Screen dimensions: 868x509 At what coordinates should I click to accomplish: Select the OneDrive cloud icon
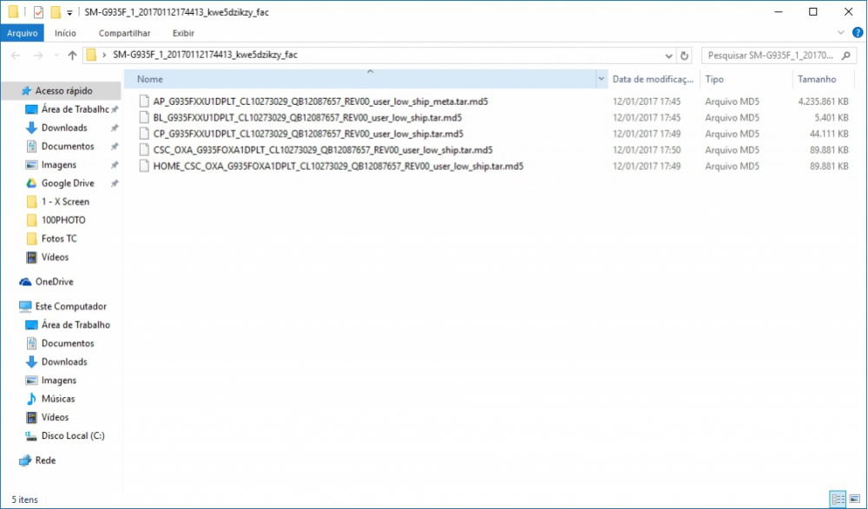(x=26, y=282)
